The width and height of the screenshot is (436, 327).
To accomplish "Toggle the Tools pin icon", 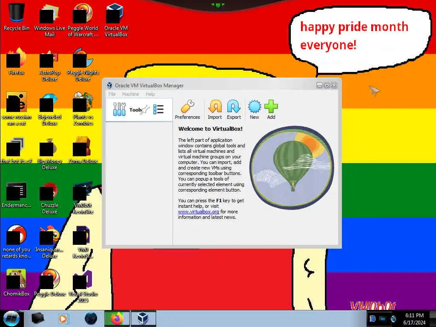I will click(145, 110).
